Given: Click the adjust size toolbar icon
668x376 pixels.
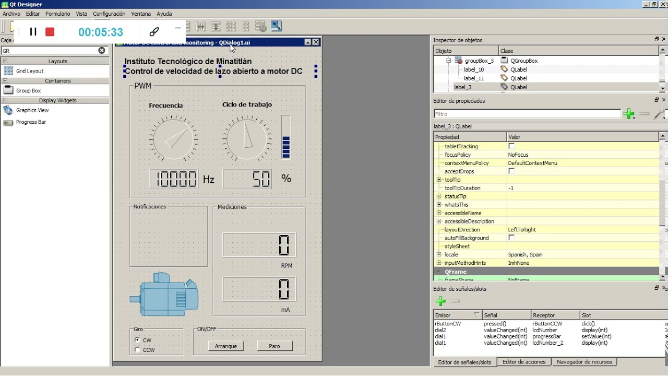Looking at the screenshot, I should coord(276,26).
